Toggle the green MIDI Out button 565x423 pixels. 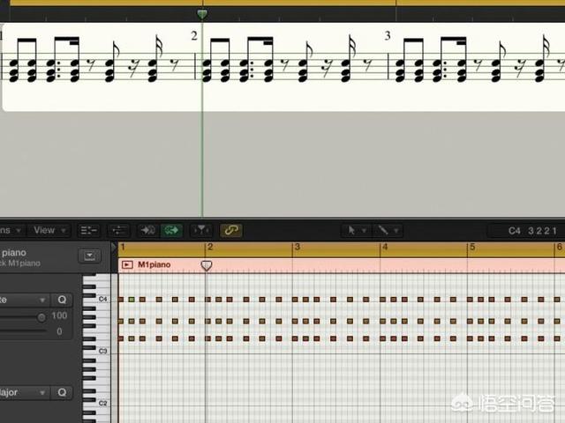171,230
